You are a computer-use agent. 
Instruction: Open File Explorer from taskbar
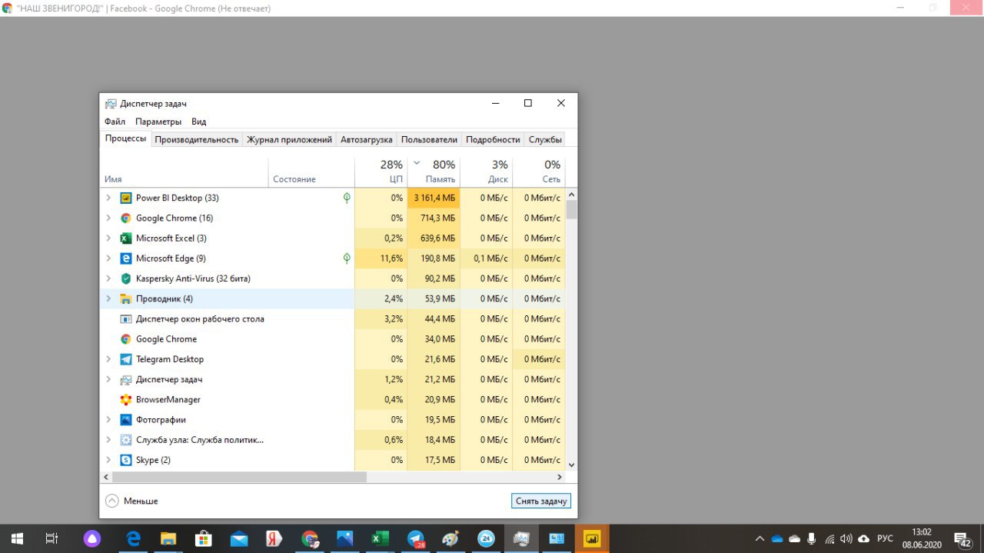(x=168, y=538)
